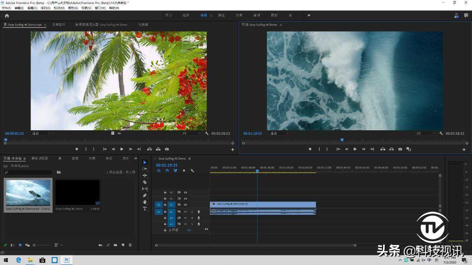
Task: Select the Hand tool
Action: pos(145,202)
